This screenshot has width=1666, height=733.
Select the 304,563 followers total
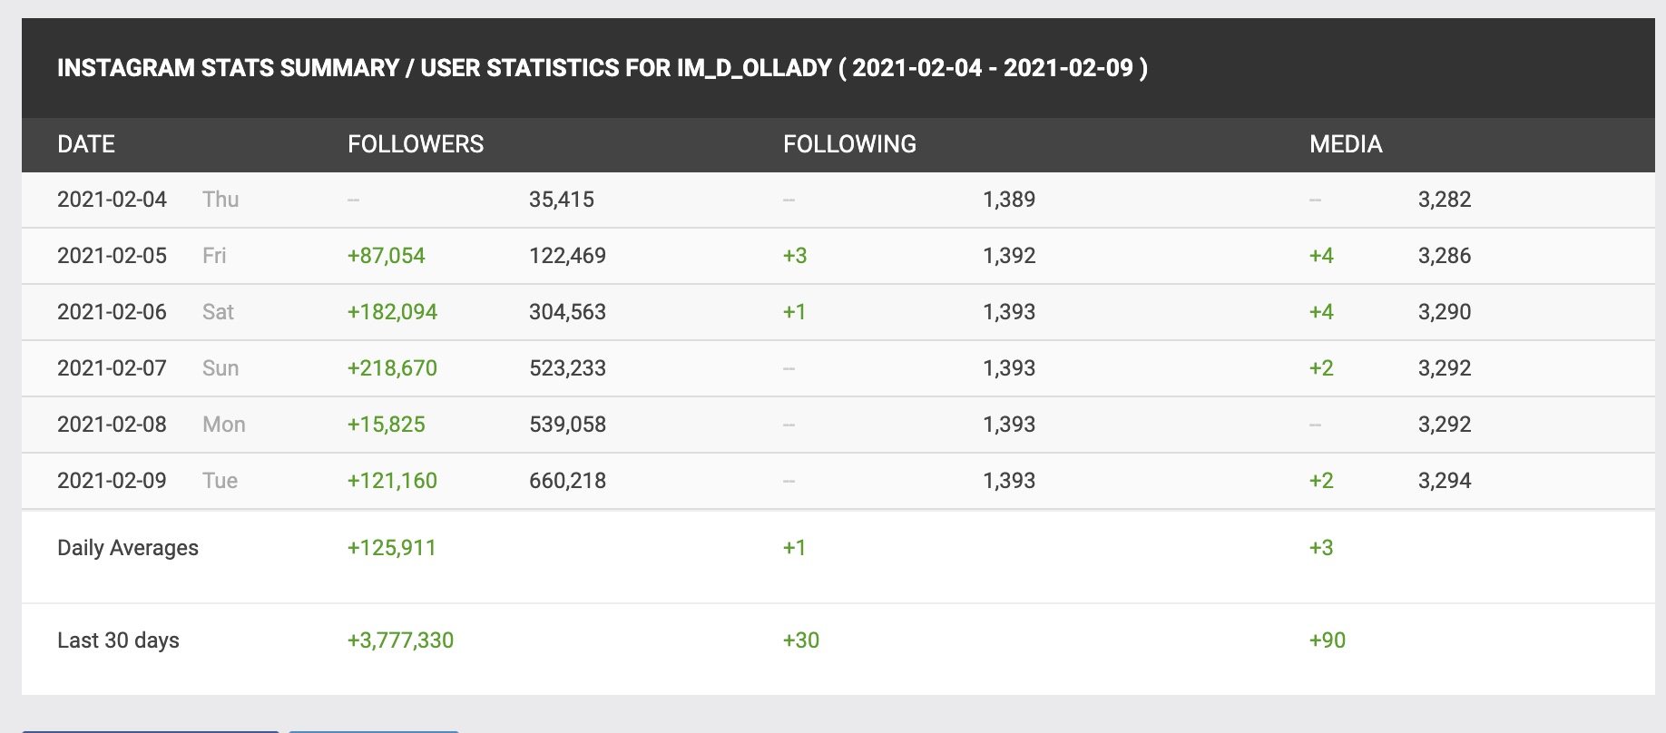[x=567, y=312]
